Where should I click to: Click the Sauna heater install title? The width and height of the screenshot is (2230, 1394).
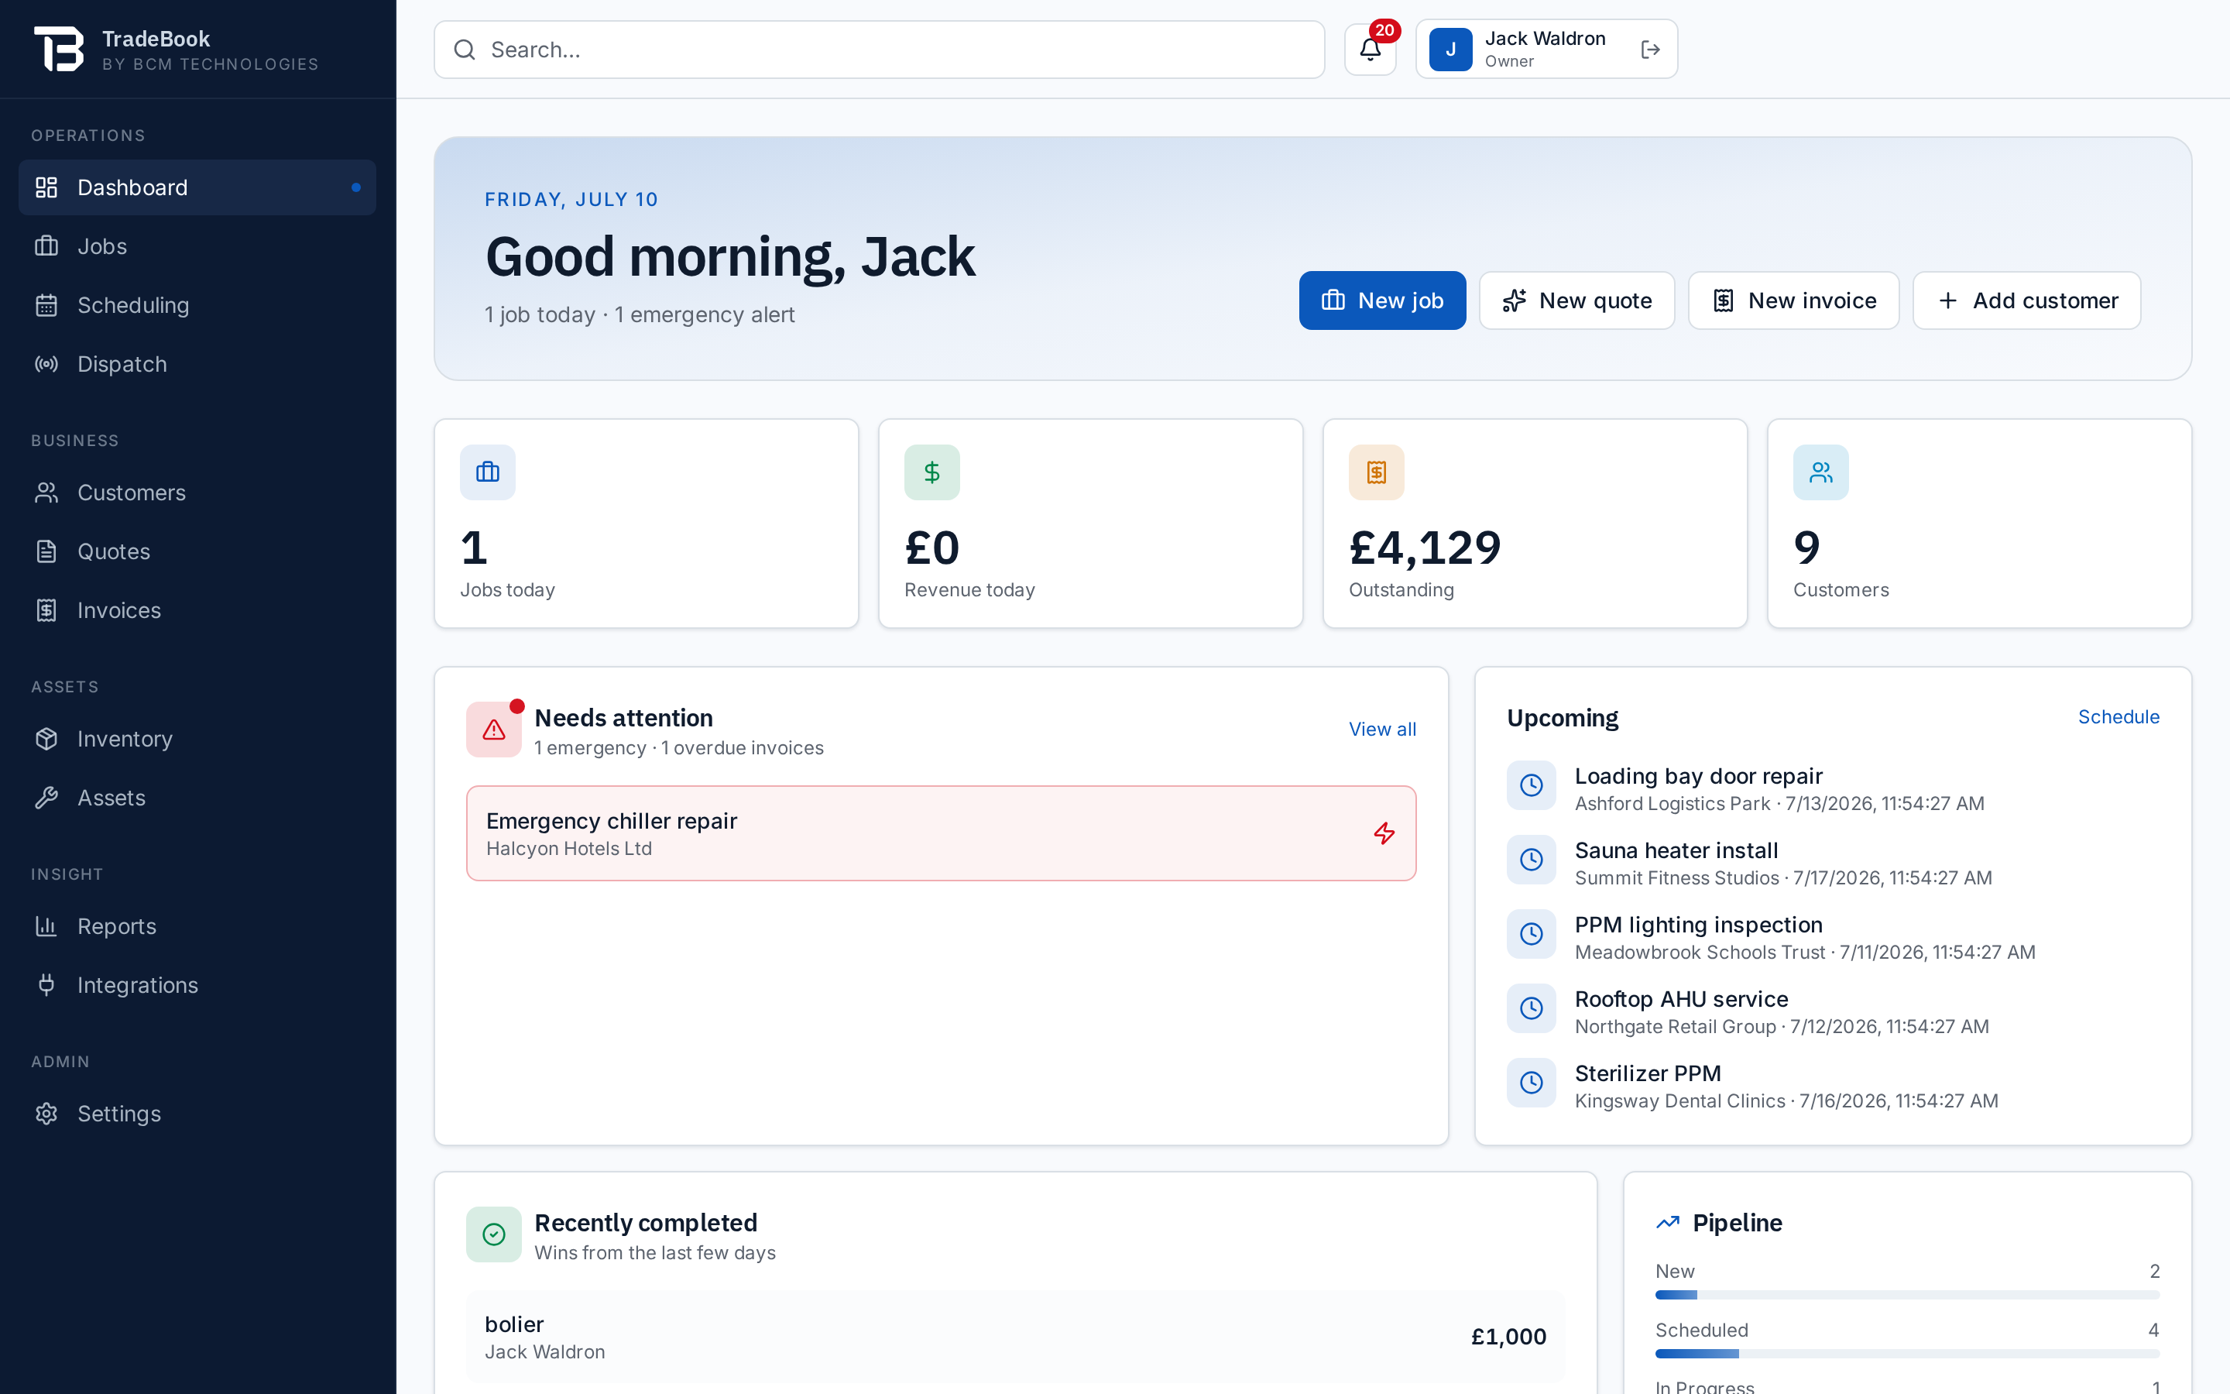(1676, 850)
